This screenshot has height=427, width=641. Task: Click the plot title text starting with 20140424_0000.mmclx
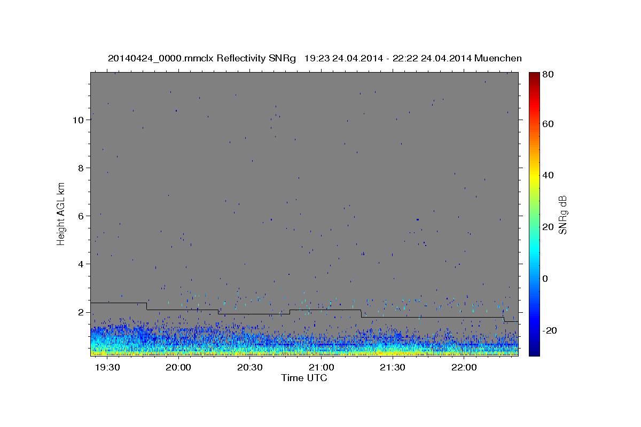[315, 58]
